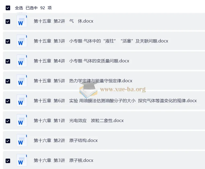Click the Word icon for 第十五章 第4讲 file
The width and height of the screenshot is (205, 169).
22,61
